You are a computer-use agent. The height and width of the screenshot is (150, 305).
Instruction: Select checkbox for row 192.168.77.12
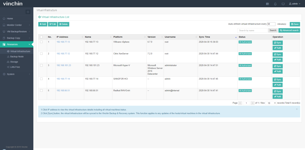41,54
